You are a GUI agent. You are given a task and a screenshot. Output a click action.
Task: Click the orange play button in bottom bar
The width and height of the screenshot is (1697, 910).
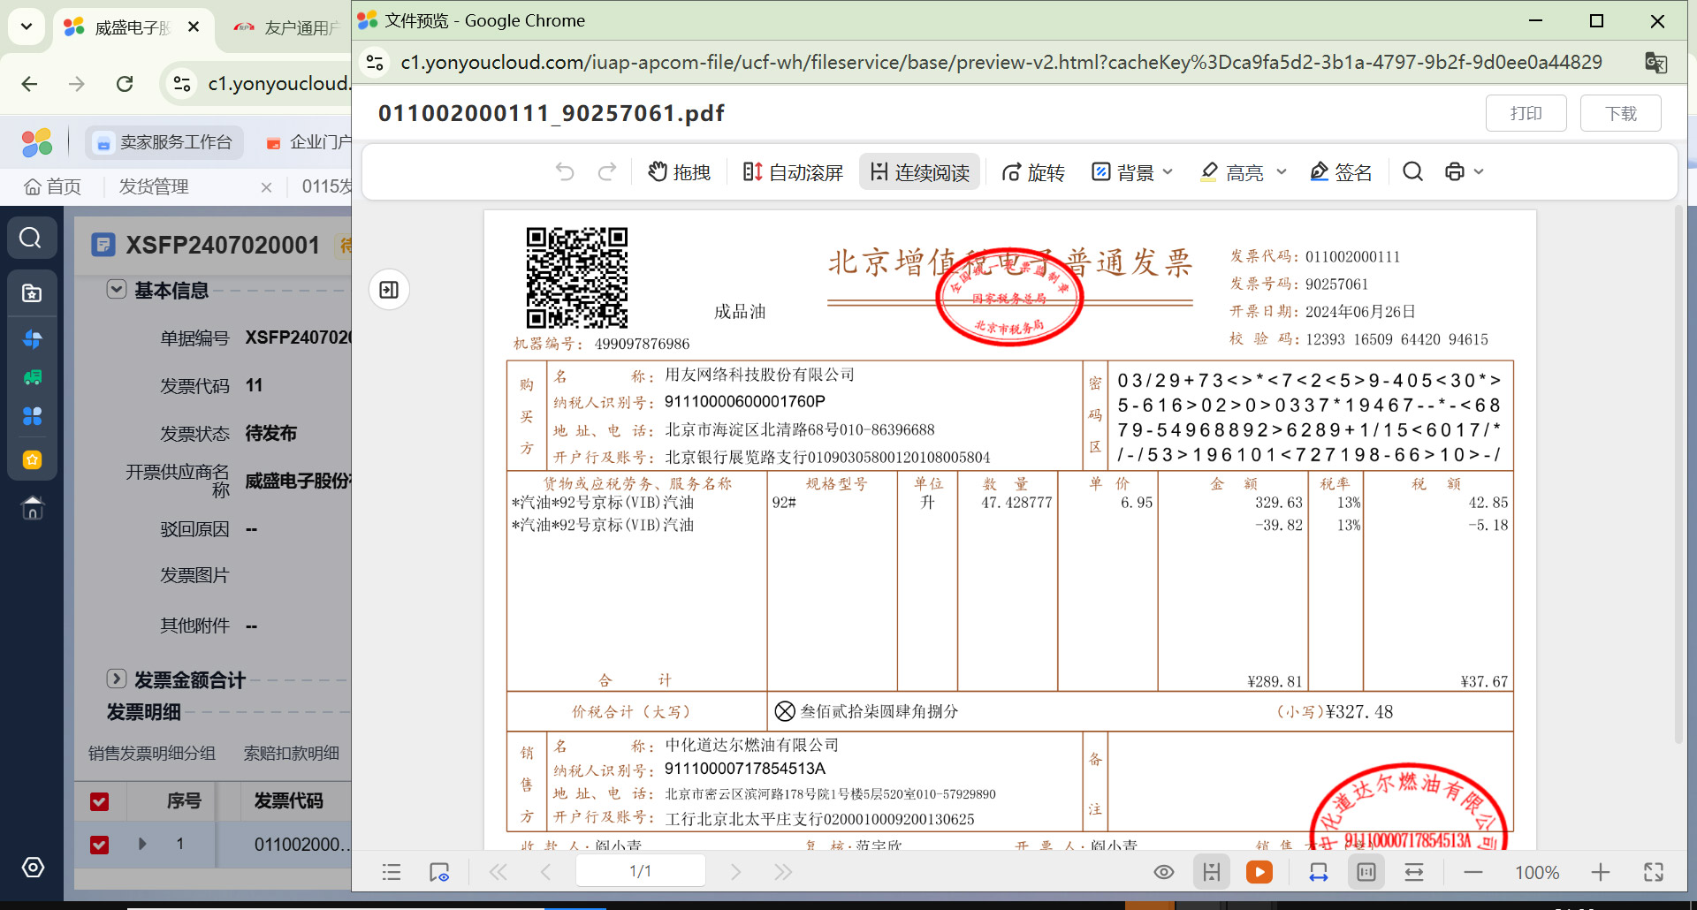(x=1259, y=872)
